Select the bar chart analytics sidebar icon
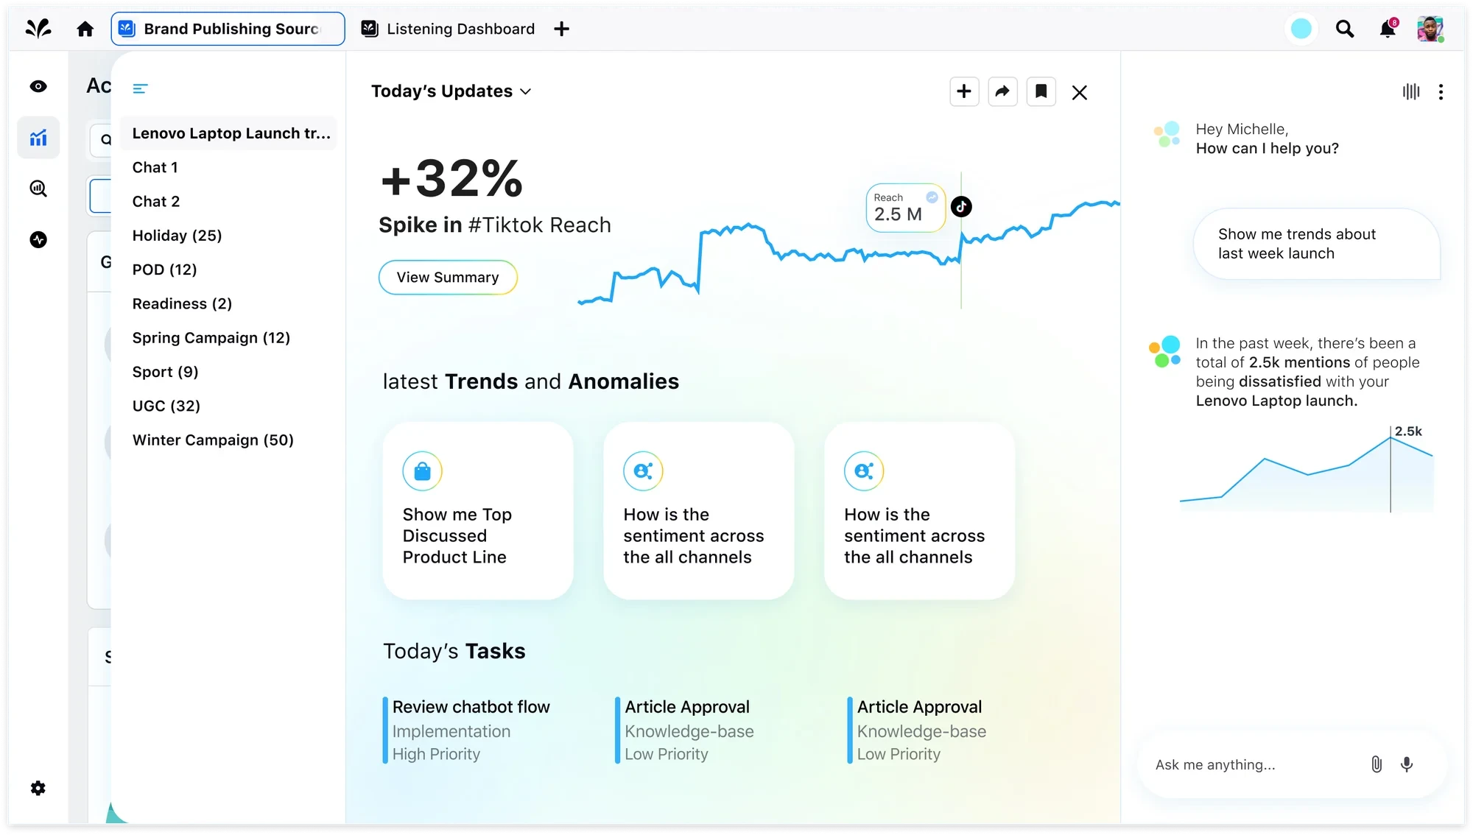 (38, 138)
